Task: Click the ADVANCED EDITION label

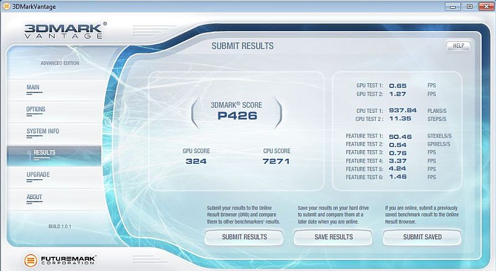Action: click(x=60, y=63)
